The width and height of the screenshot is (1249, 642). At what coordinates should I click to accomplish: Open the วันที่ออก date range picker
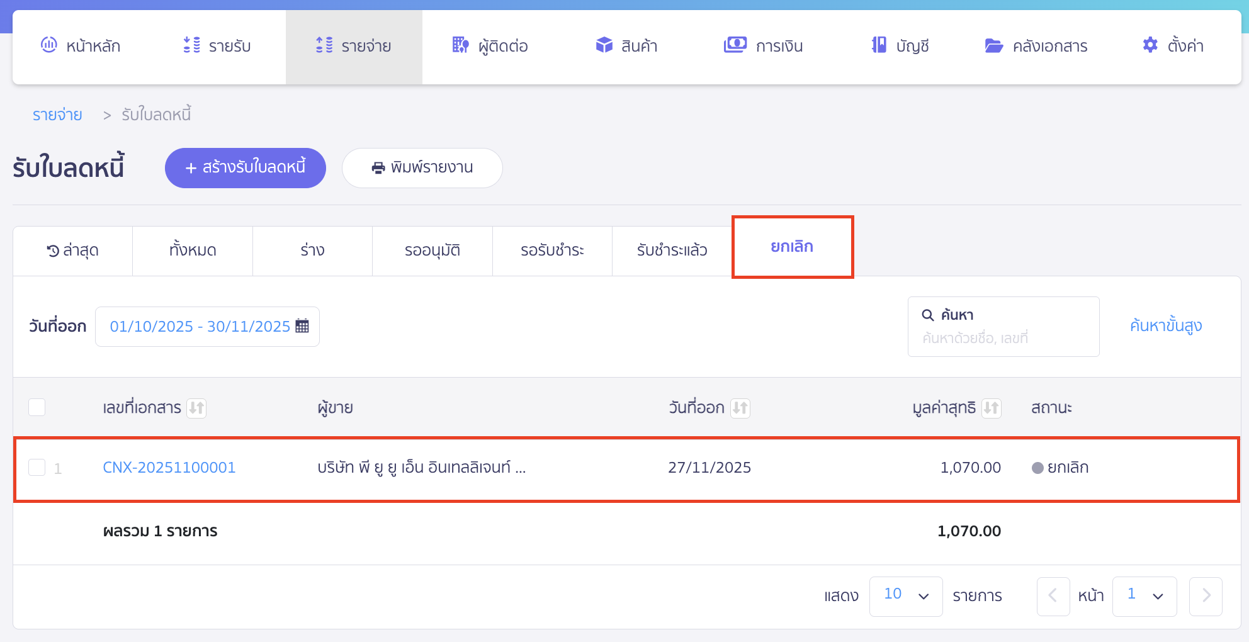[x=200, y=326]
